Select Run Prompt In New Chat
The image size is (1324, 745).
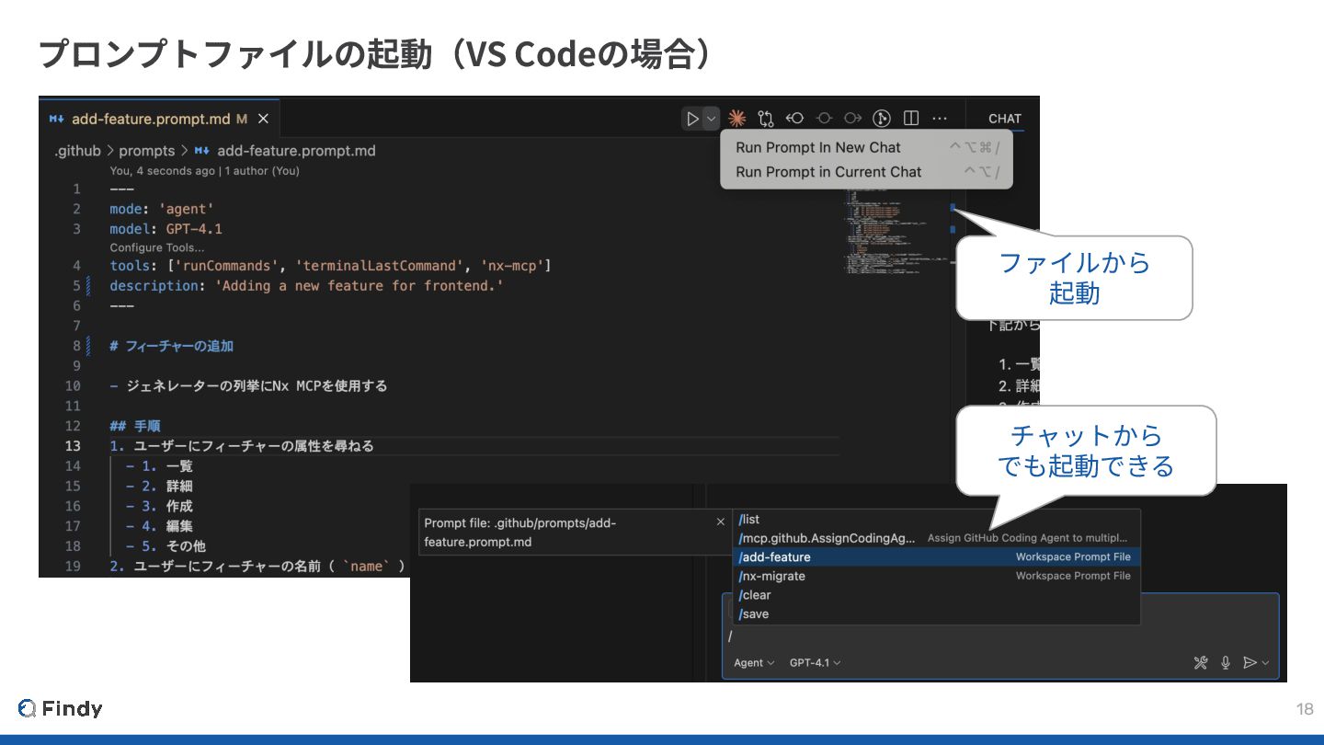point(866,147)
